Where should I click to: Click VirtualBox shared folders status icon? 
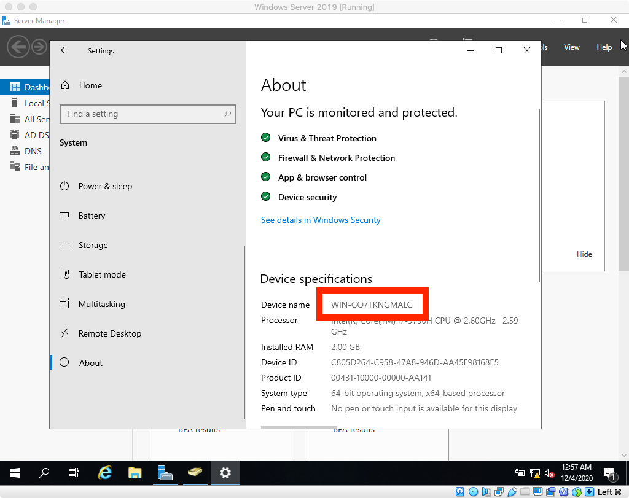pos(525,492)
